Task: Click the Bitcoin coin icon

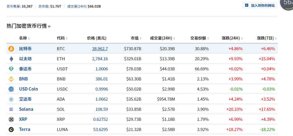Action: (x=11, y=49)
